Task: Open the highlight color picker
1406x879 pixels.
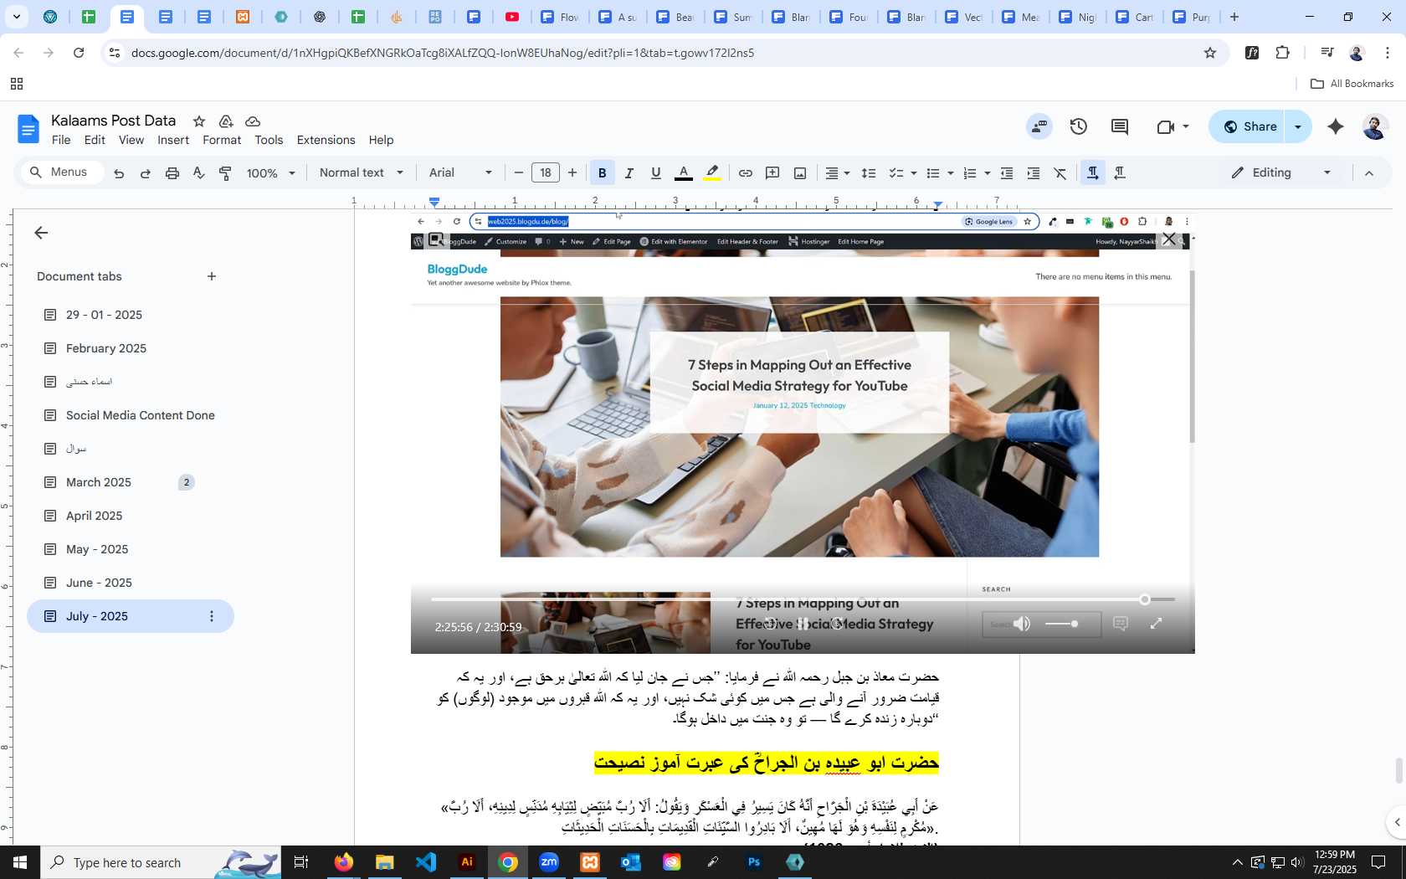Action: point(712,173)
